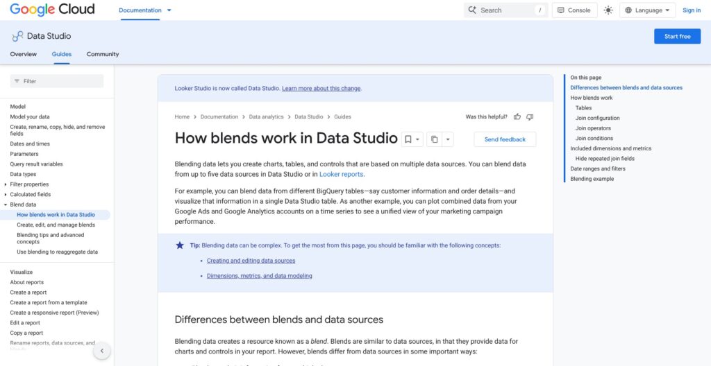The height and width of the screenshot is (366, 711).
Task: Expand the Calculated fields section
Action: point(6,194)
